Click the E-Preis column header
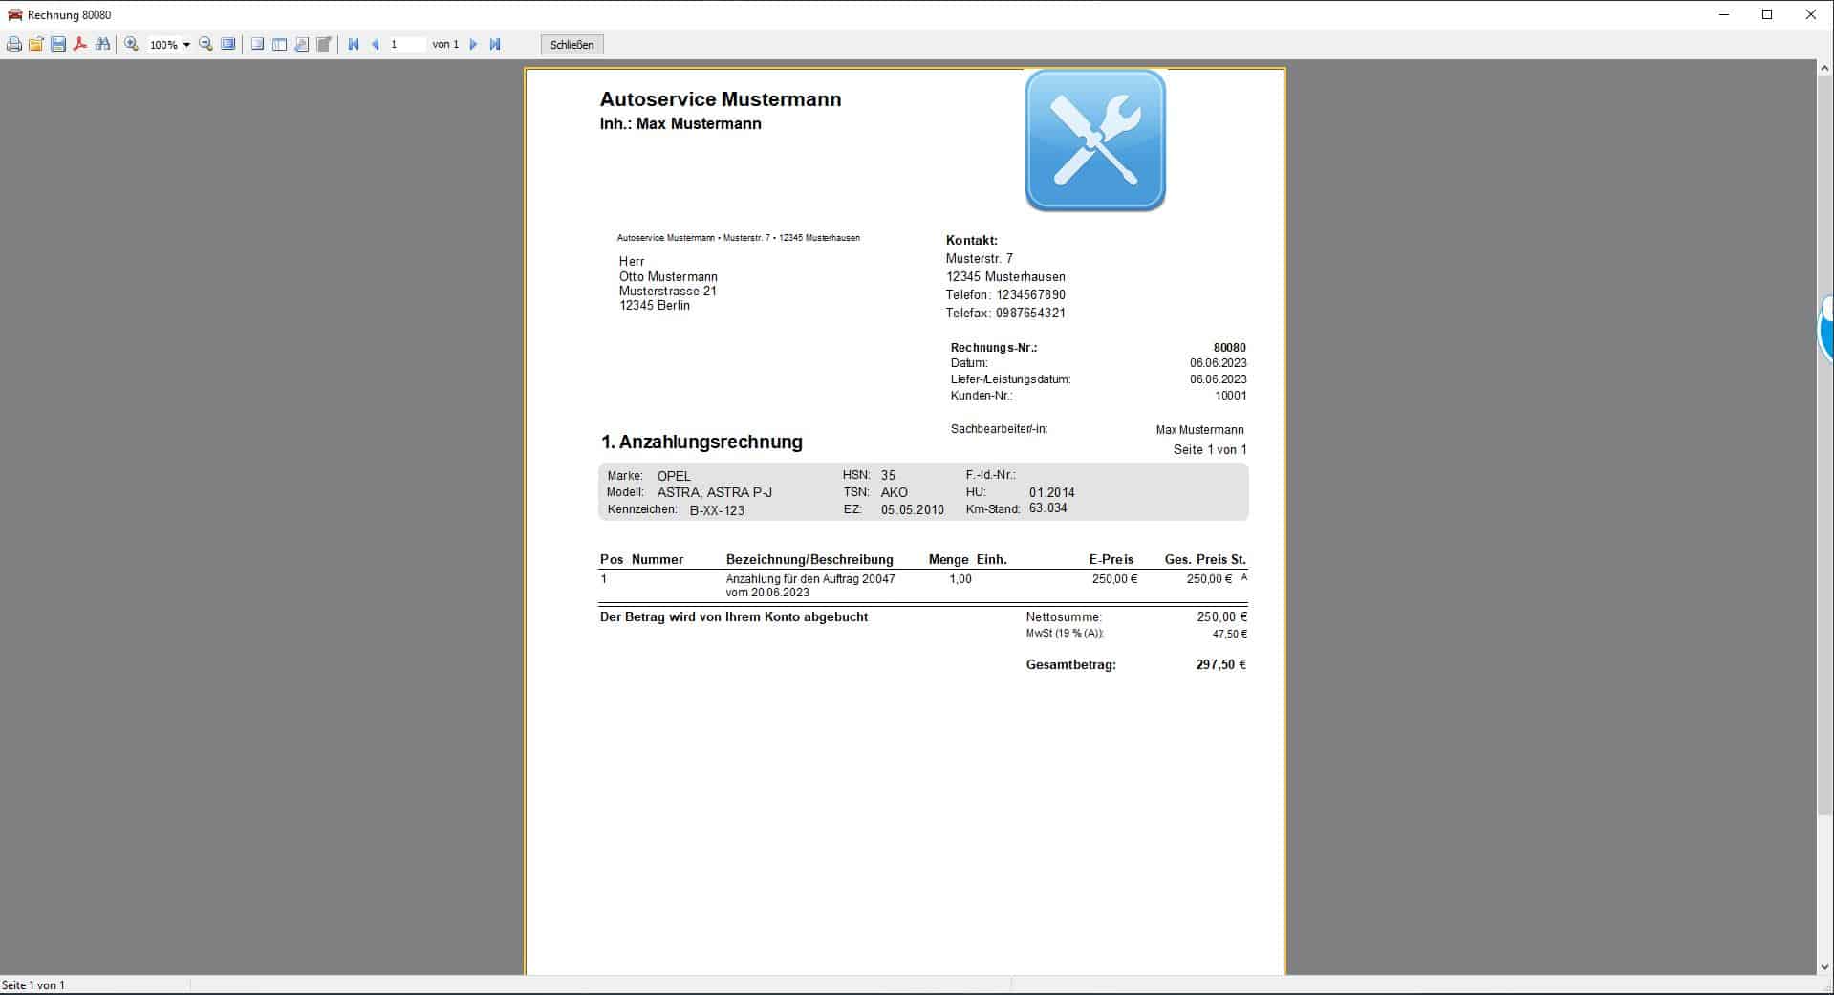Screen dimensions: 1834x995 click(1111, 560)
